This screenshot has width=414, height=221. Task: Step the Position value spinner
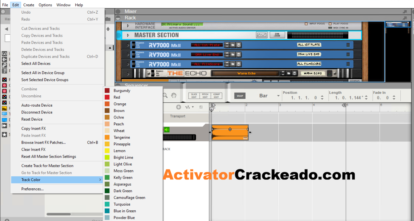(x=322, y=97)
